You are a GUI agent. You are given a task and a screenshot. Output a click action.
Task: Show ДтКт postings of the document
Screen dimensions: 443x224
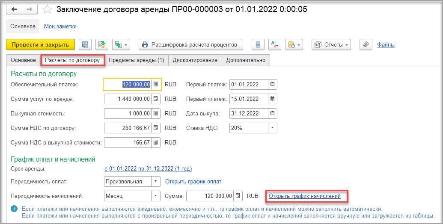[x=275, y=44]
